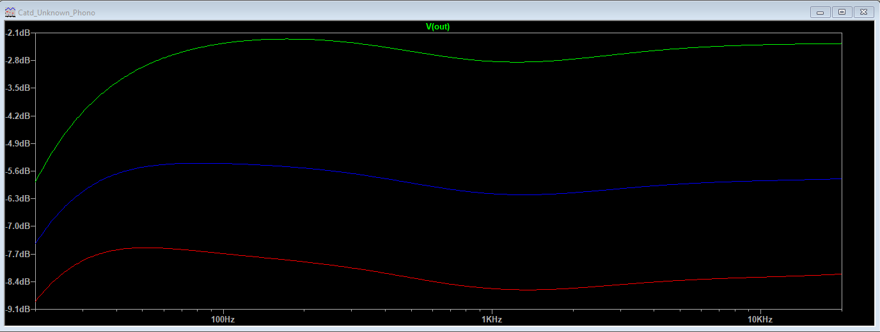Viewport: 880px width, 332px height.
Task: Click the 1KHz frequency axis label
Action: click(491, 319)
